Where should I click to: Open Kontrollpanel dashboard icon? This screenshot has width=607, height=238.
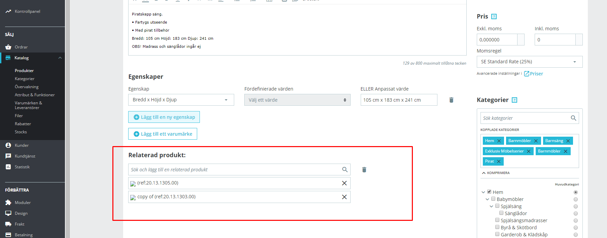(8, 11)
